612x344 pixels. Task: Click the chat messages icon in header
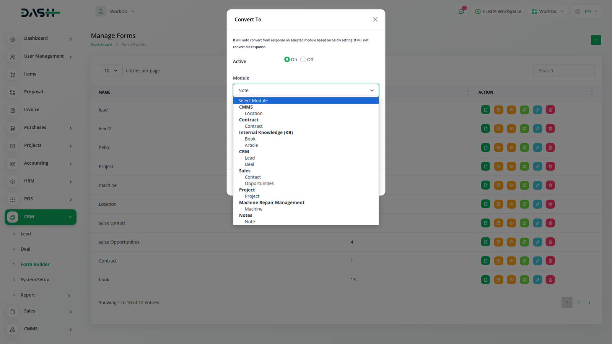(461, 11)
